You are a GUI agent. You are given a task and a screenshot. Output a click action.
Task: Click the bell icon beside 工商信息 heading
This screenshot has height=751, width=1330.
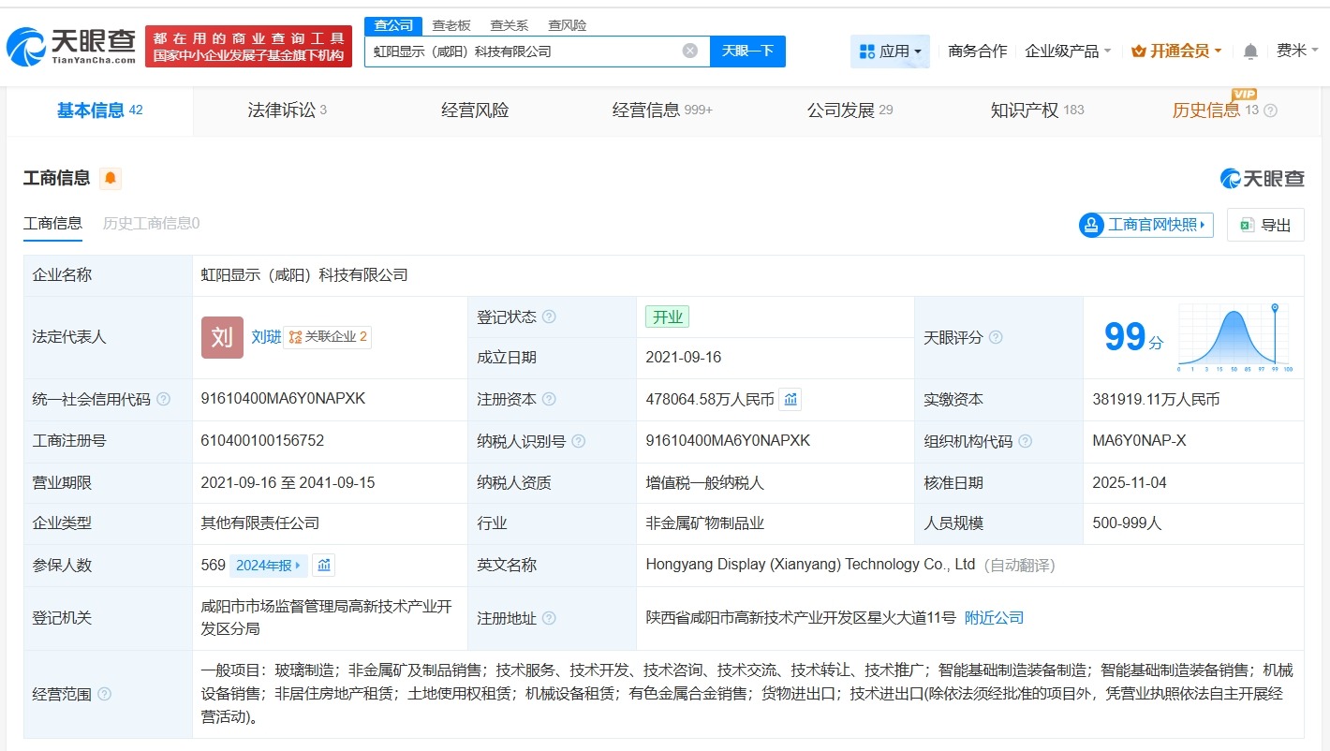point(111,178)
